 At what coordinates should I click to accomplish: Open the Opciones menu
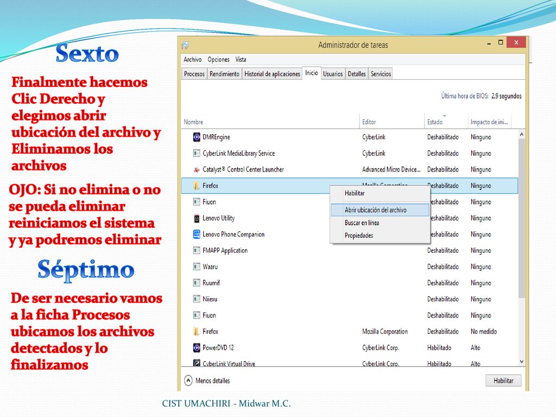[218, 60]
